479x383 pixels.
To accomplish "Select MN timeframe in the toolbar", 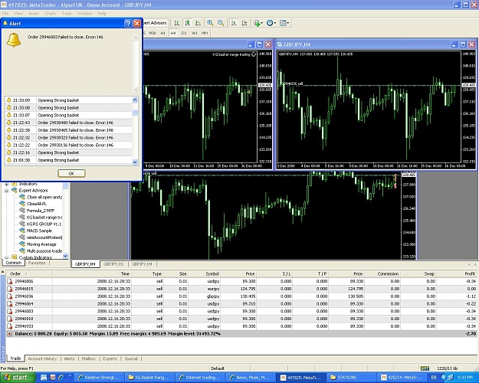I will pos(205,33).
